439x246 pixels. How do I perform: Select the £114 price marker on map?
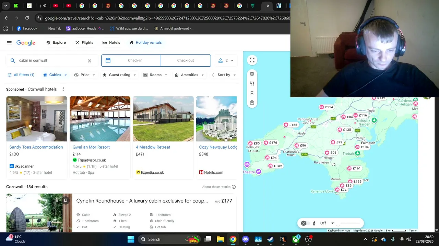click(x=326, y=107)
